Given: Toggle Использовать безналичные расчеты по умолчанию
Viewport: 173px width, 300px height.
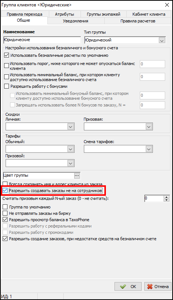Looking at the screenshot, I should click(x=6, y=56).
